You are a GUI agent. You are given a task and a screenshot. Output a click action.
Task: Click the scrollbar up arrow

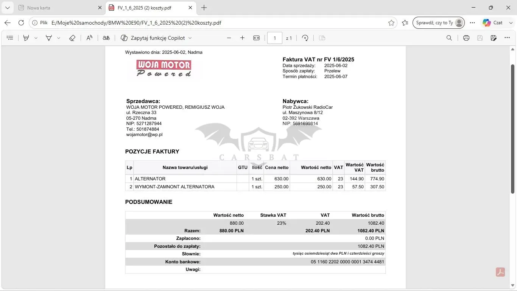(513, 50)
